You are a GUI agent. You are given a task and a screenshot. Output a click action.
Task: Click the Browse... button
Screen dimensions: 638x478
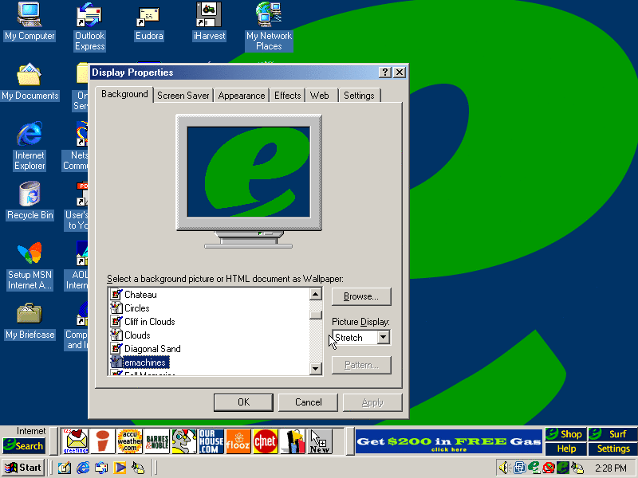[x=361, y=296]
